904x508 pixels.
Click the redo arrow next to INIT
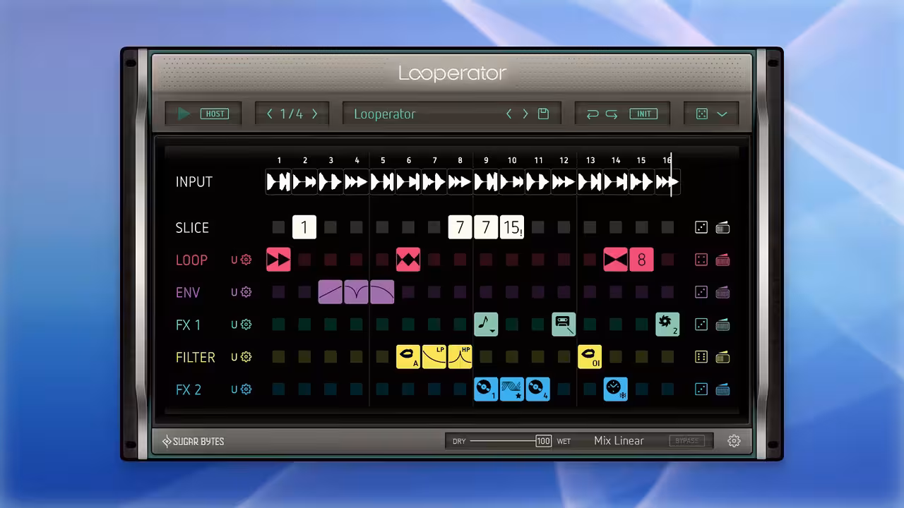click(612, 114)
